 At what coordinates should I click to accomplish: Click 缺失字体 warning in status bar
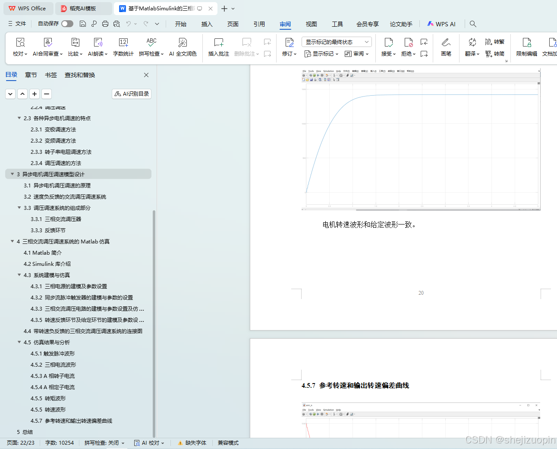pyautogui.click(x=192, y=443)
